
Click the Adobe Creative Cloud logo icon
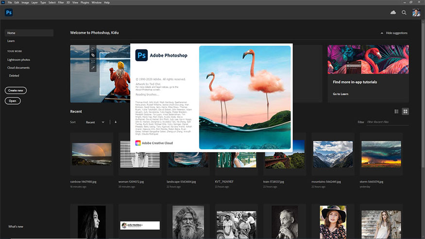pos(138,143)
